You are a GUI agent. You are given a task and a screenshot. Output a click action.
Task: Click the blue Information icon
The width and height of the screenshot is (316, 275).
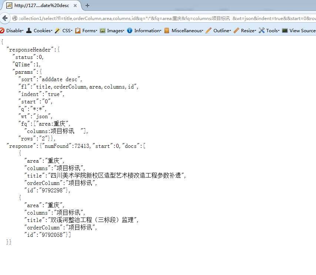point(130,30)
